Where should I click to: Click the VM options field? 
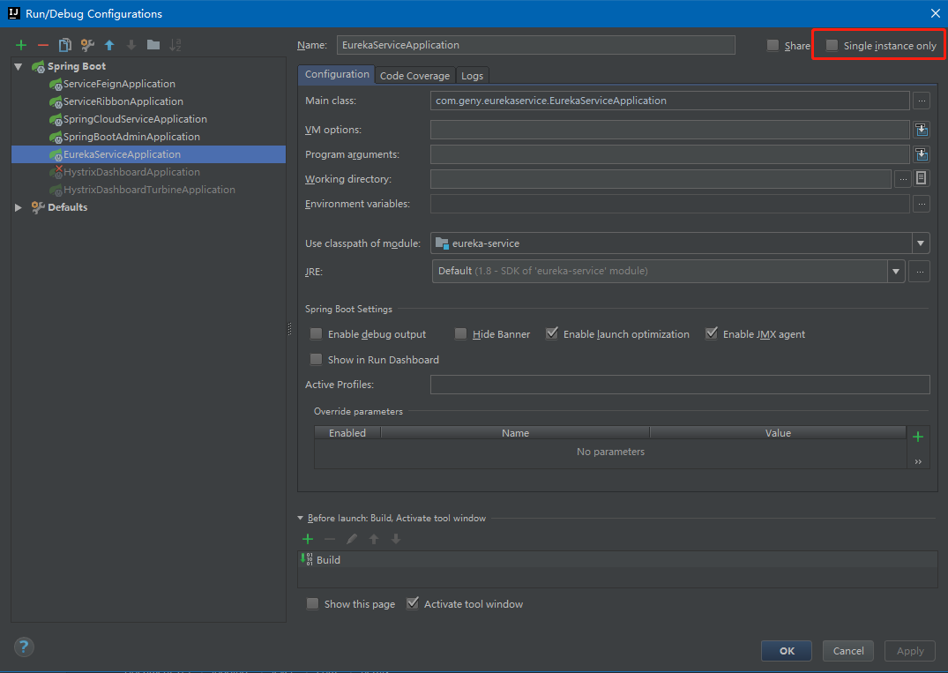point(670,130)
